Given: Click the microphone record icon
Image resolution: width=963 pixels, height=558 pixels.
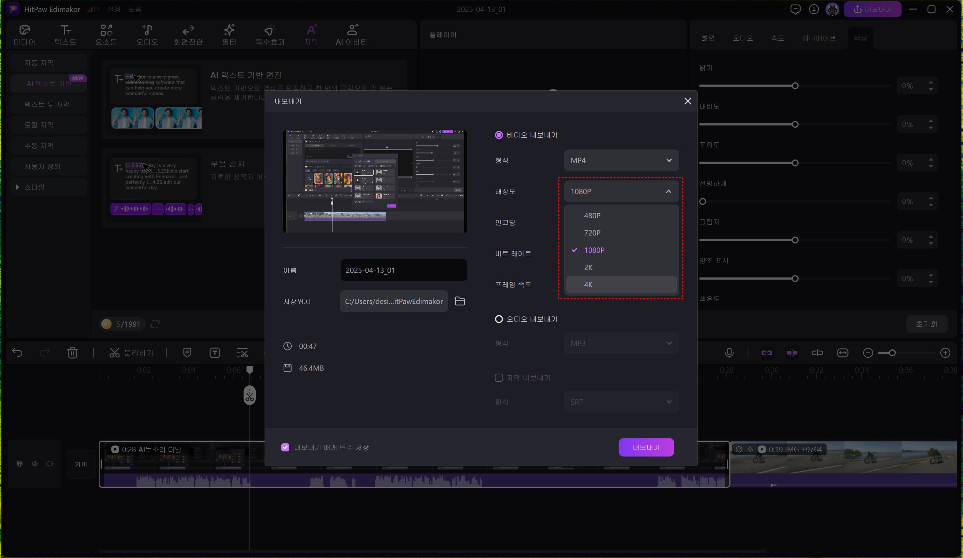Looking at the screenshot, I should tap(729, 353).
